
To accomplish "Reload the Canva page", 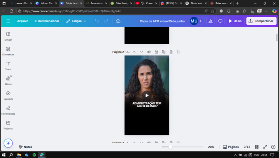I will pyautogui.click(x=11, y=11).
